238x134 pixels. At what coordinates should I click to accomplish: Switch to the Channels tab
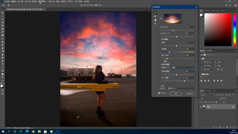click(x=209, y=91)
